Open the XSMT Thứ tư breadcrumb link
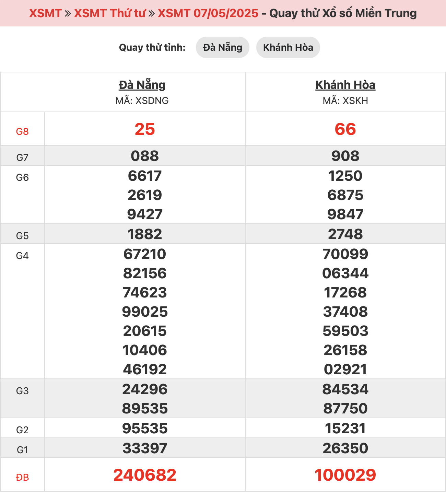Screen dimensions: 446x492 point(110,13)
